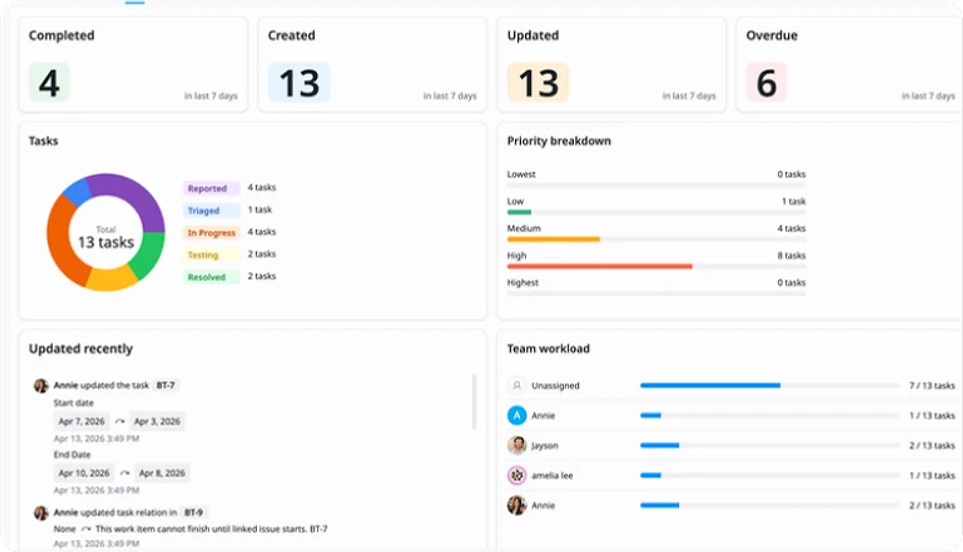The width and height of the screenshot is (963, 552).
Task: Click '4 tasks' next to In Progress
Action: point(262,232)
